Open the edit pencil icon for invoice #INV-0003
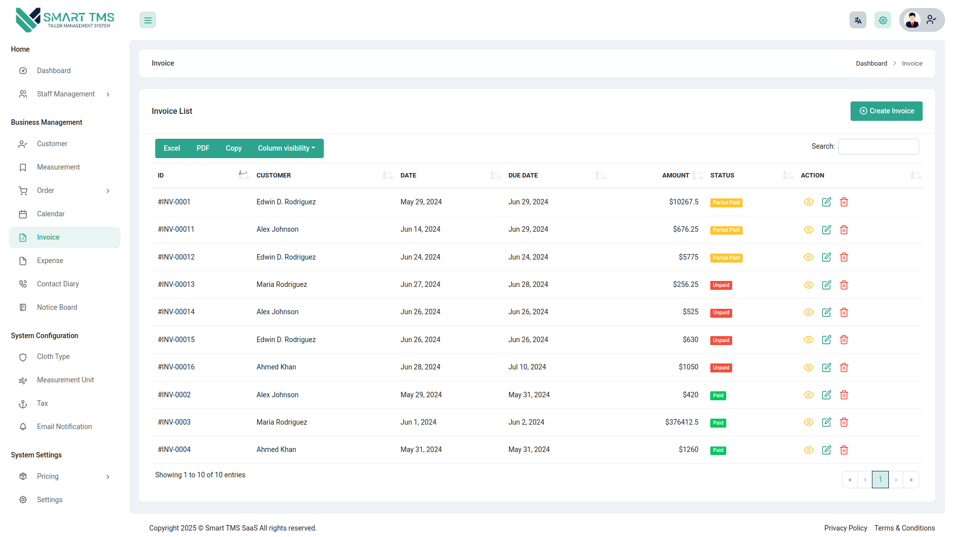955x537 pixels. tap(826, 422)
